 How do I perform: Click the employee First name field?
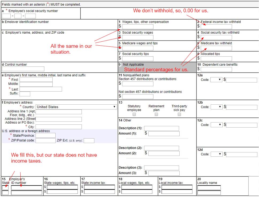click(x=36, y=80)
